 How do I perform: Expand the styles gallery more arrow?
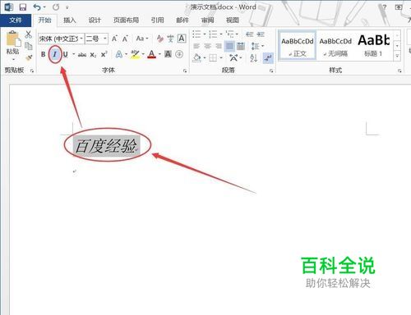tap(397, 57)
